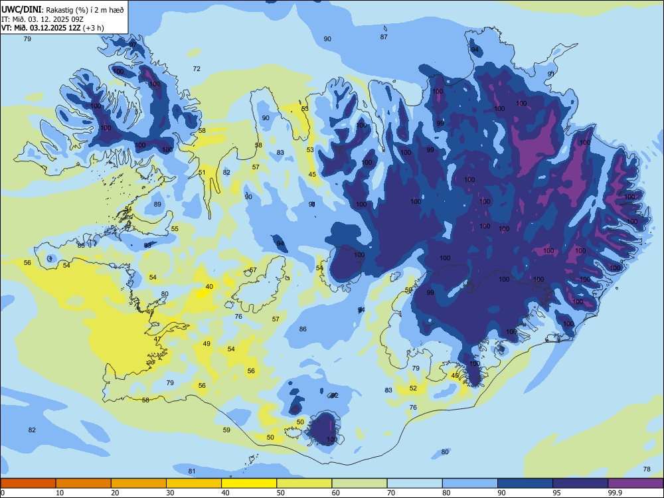Click the legend tick label '99.9'
This screenshot has height=498, width=664.
tap(615, 493)
